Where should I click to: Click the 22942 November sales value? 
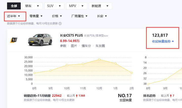click(x=57, y=96)
